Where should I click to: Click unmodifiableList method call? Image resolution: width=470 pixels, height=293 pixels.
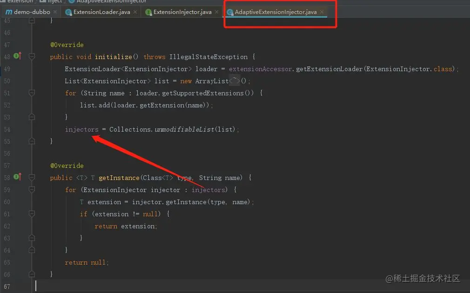184,129
